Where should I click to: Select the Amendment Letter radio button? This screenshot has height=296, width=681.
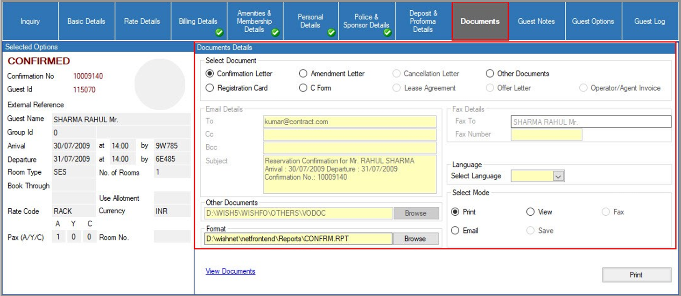[x=303, y=74]
